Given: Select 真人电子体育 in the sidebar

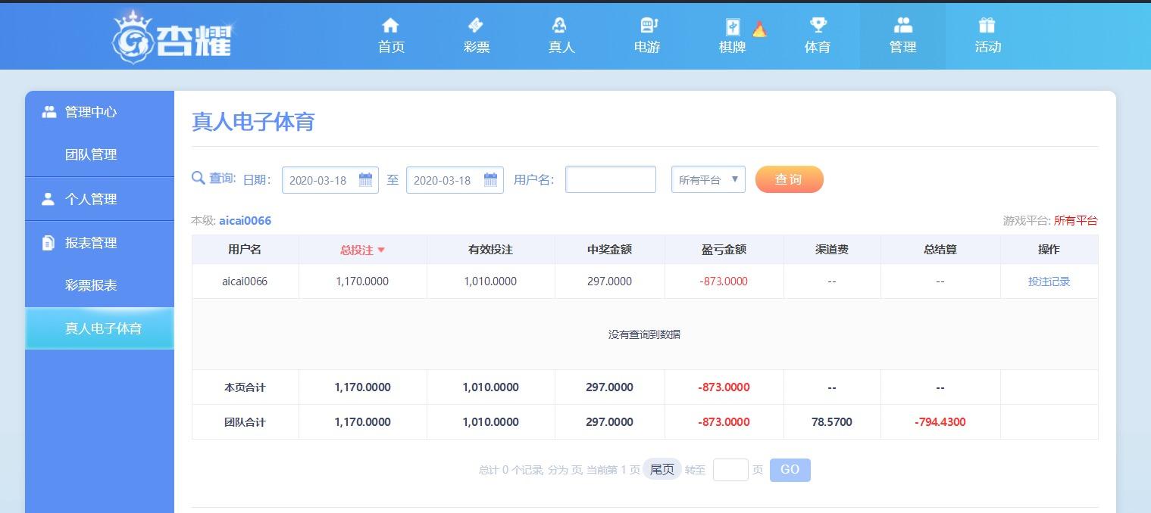Looking at the screenshot, I should (99, 328).
